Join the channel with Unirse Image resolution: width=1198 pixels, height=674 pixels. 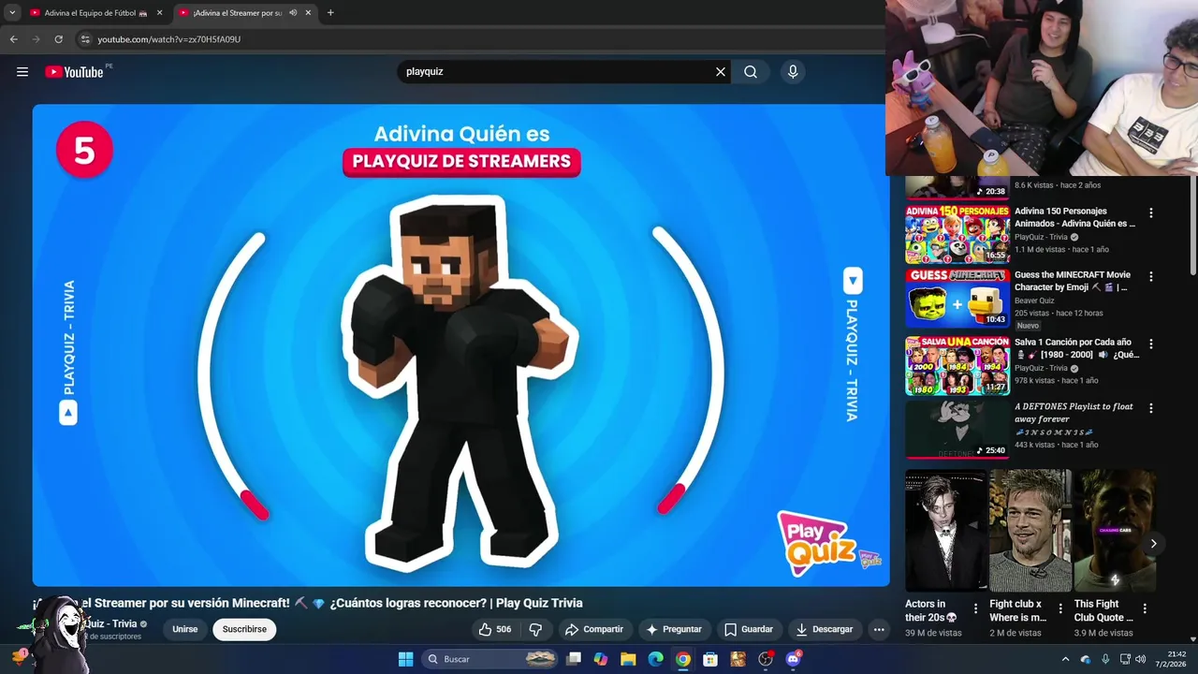[x=185, y=629]
